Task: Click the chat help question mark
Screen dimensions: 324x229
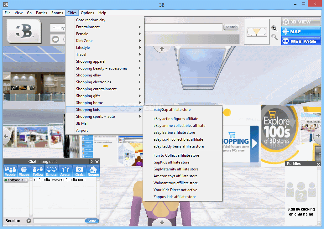Action: [x=91, y=162]
